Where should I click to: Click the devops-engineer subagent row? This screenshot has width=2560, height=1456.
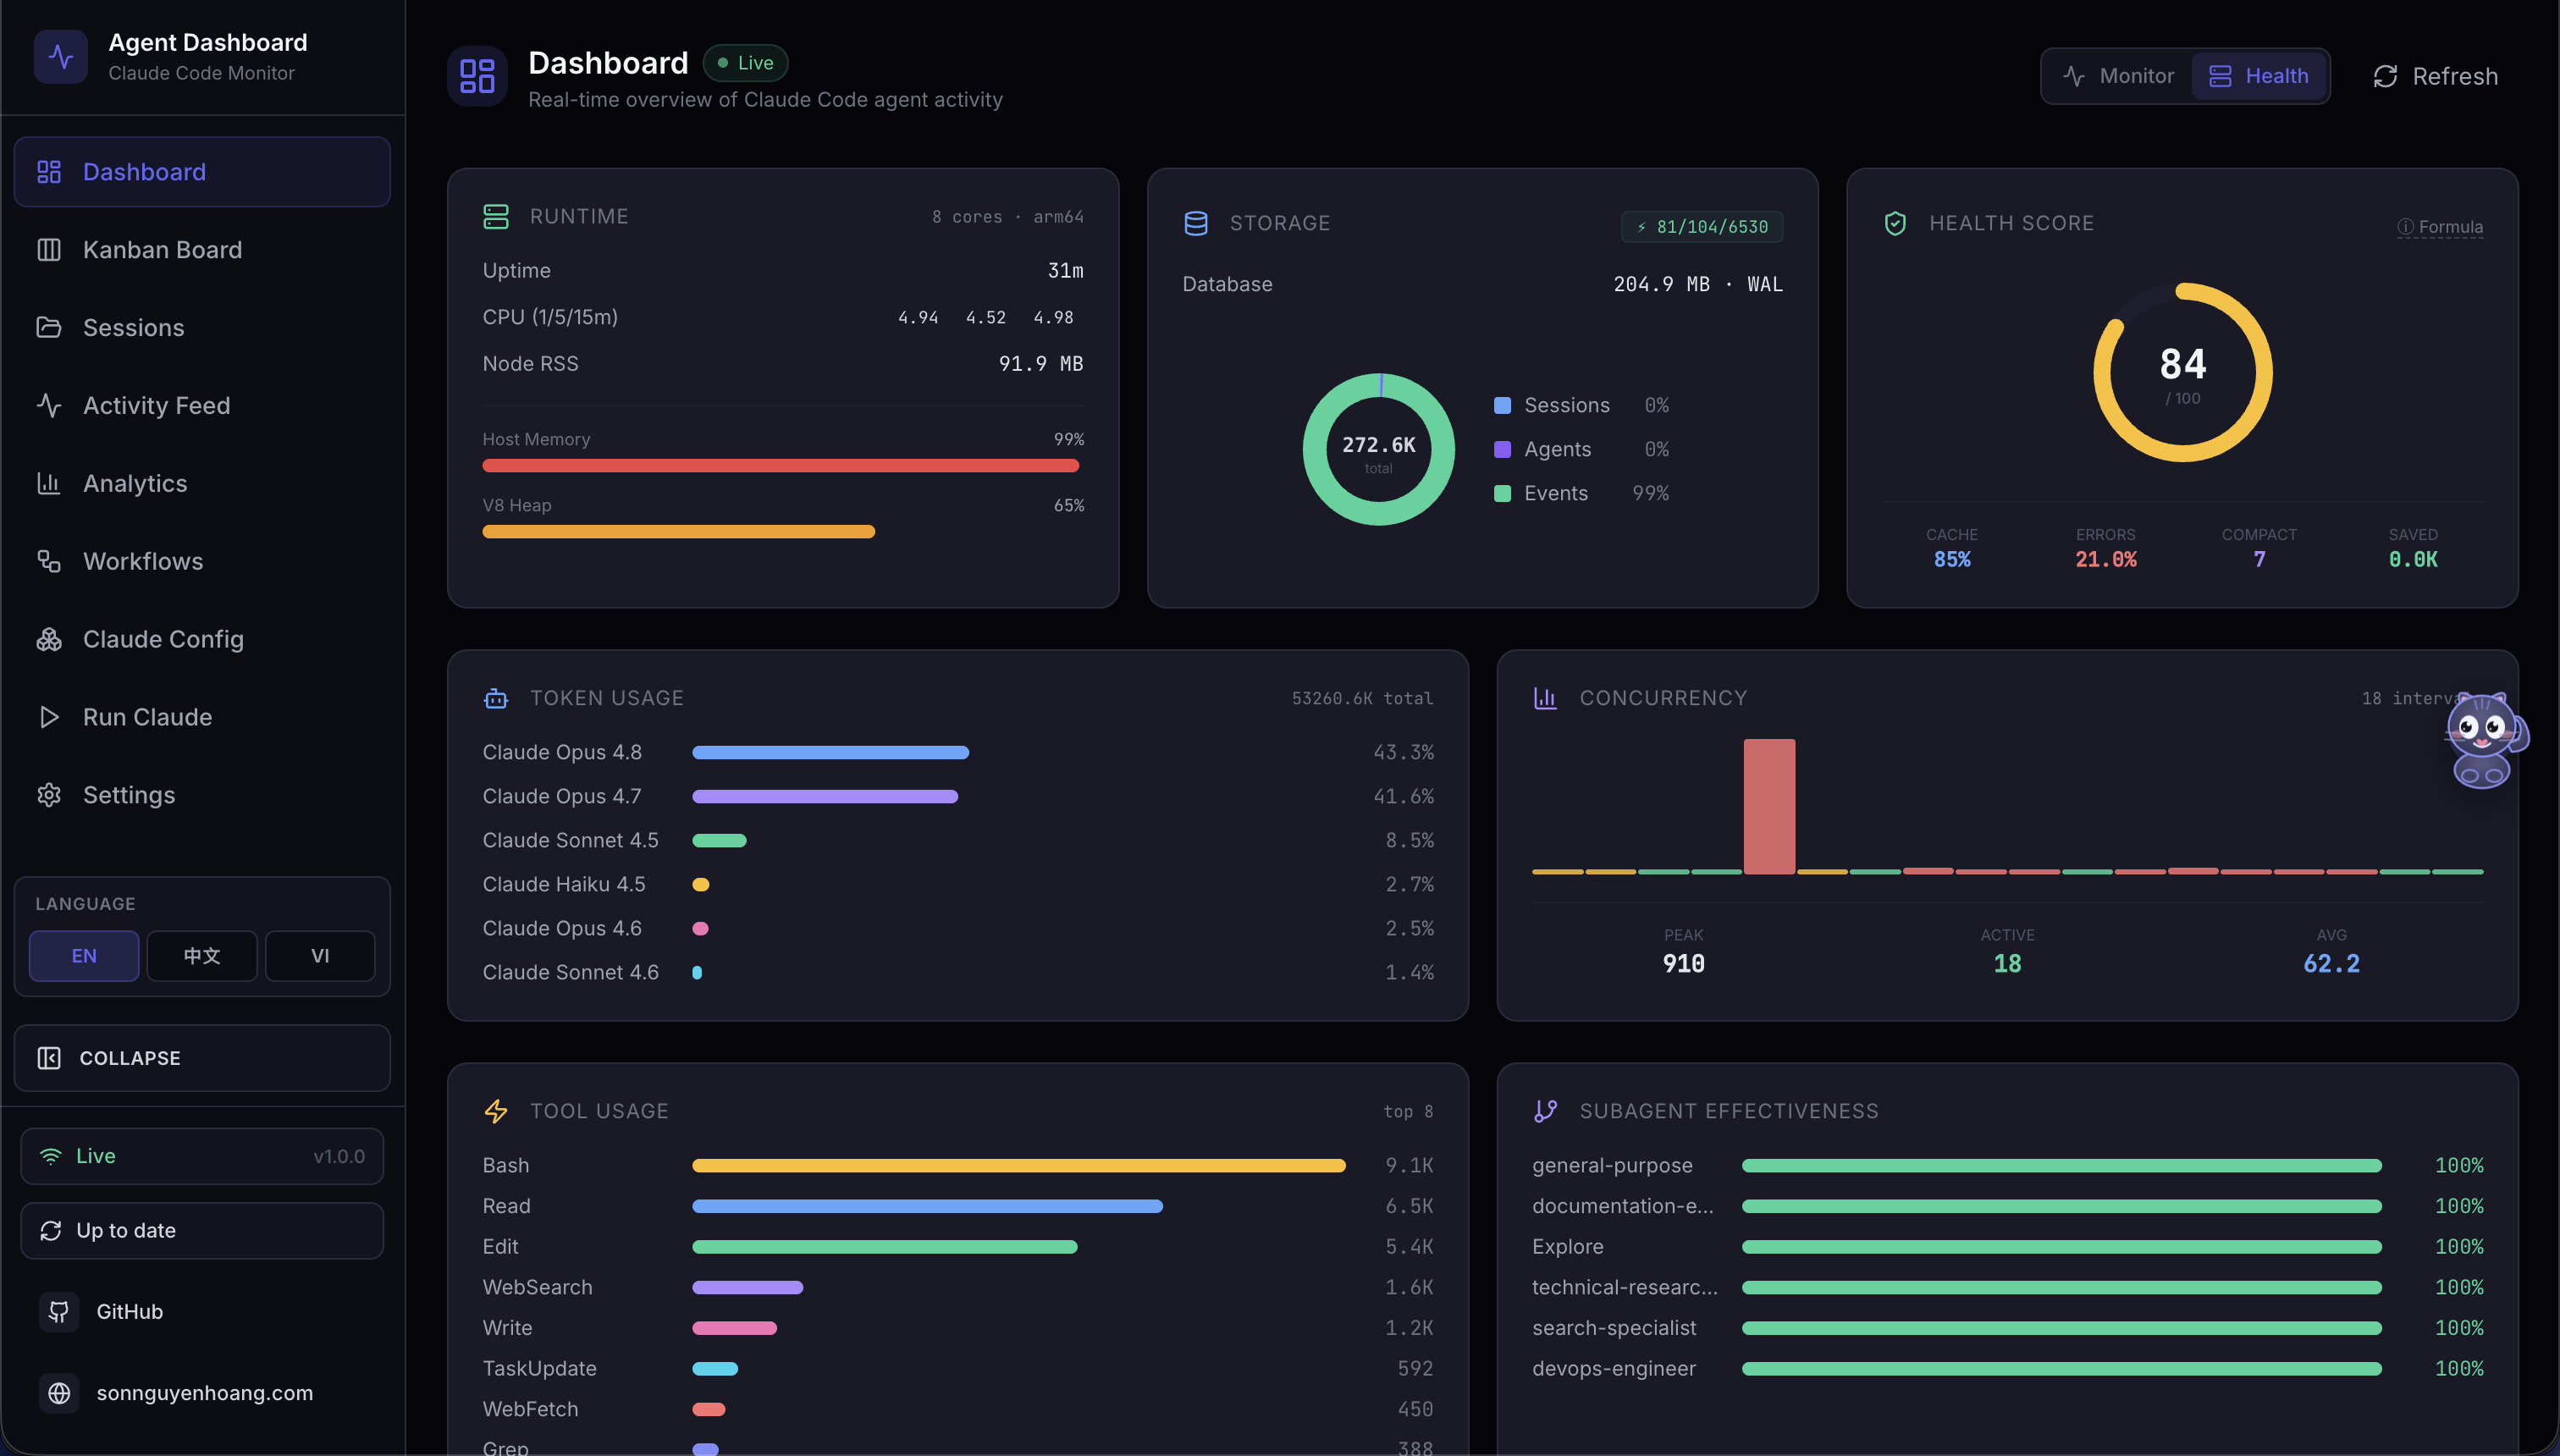coord(2007,1369)
